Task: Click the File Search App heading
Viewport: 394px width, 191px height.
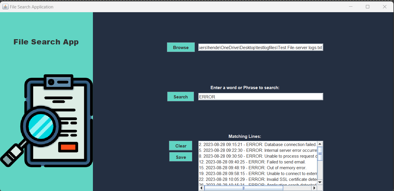Action: [x=46, y=42]
